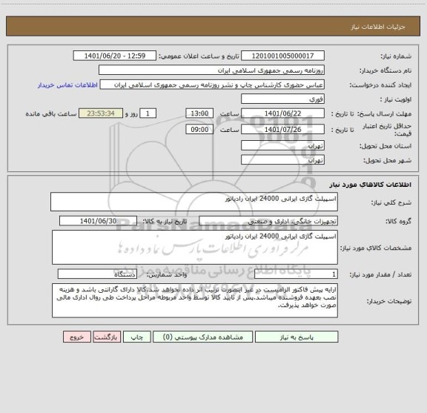The height and width of the screenshot is (413, 427).
Task: Click the اطلاعات کالاهای مورد نیاز section heading
Action: [371, 185]
